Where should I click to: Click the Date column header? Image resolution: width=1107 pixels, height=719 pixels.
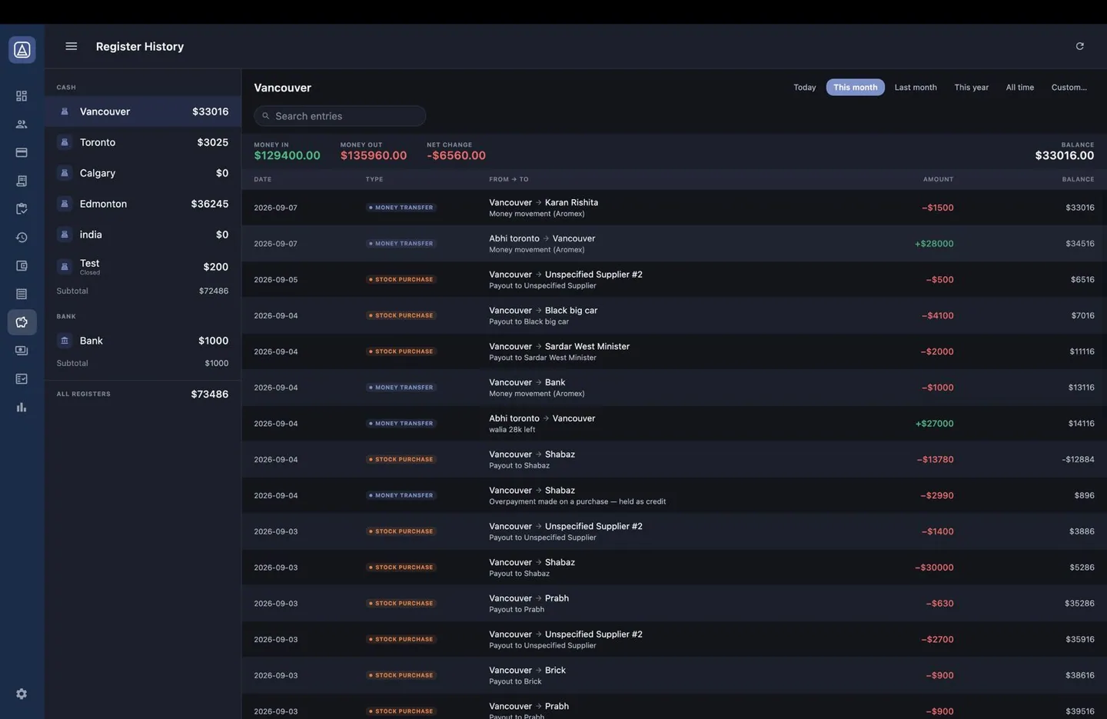click(263, 179)
